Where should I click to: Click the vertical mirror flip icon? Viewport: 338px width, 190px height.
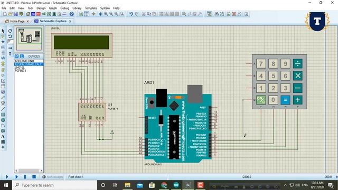(10, 53)
